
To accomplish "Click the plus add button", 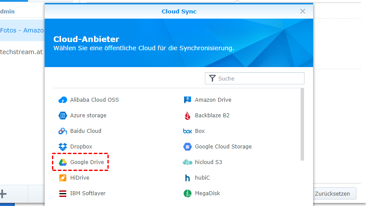I will (x=3, y=193).
